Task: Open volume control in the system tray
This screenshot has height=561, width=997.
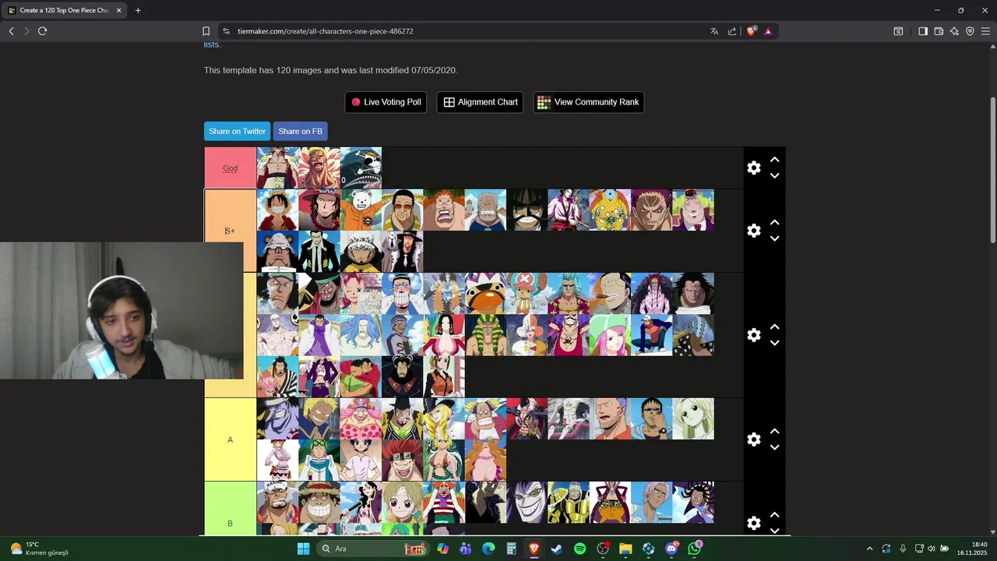Action: click(931, 549)
